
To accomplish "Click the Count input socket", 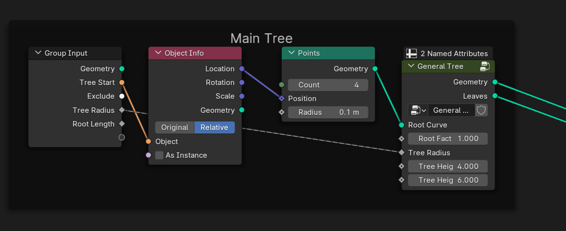I will (x=282, y=85).
